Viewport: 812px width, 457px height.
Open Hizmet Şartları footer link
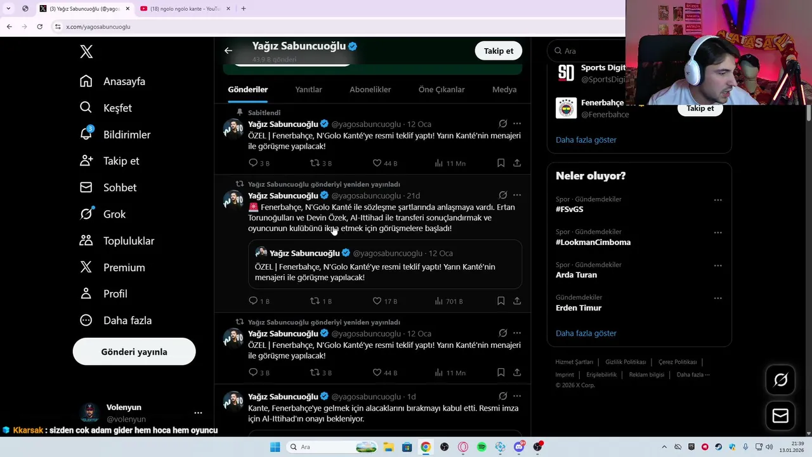pyautogui.click(x=574, y=362)
